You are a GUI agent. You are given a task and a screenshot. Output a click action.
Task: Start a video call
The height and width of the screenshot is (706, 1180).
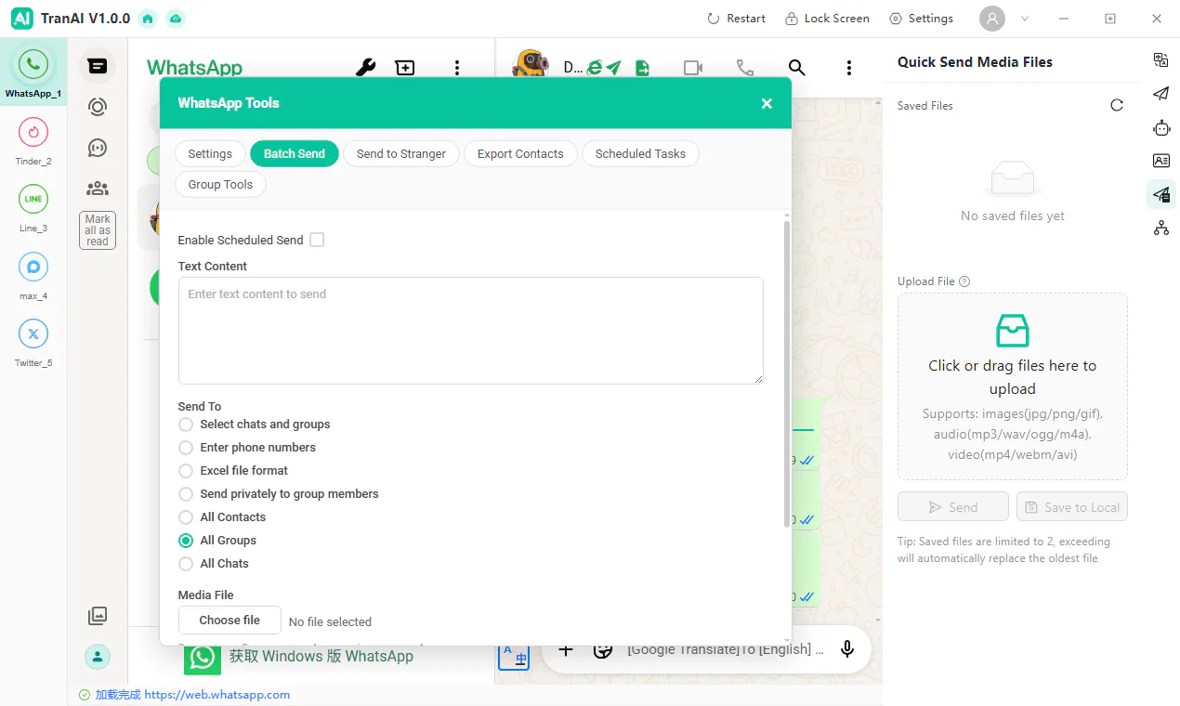pyautogui.click(x=693, y=68)
